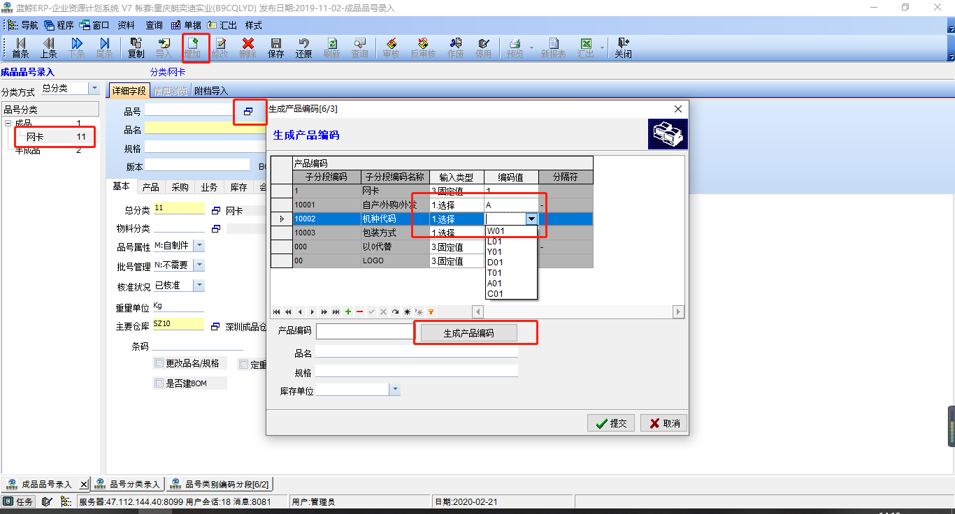Image resolution: width=955 pixels, height=514 pixels.
Task: Click the 关闭 close toolbar icon
Action: [623, 48]
